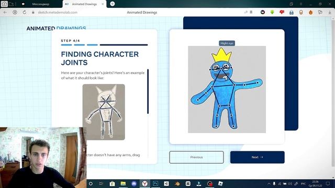The width and height of the screenshot is (335, 188).
Task: Open Blender from the taskbar
Action: coord(177,183)
